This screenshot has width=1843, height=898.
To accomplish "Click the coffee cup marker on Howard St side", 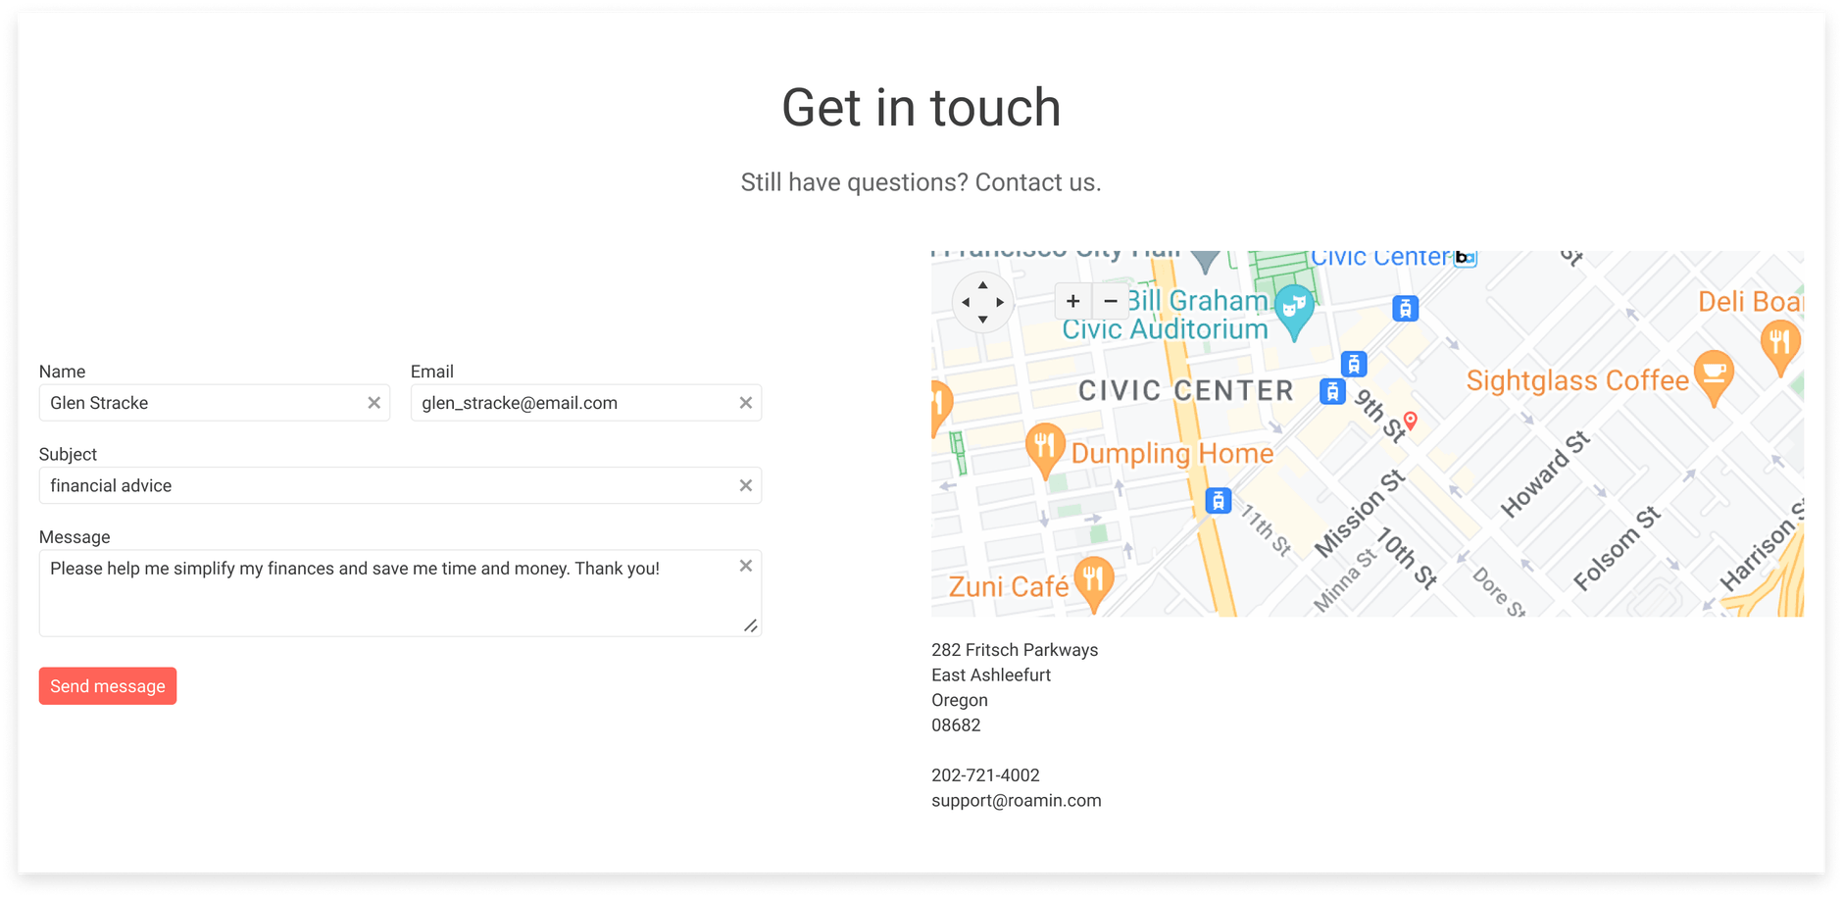I will pyautogui.click(x=1714, y=372).
